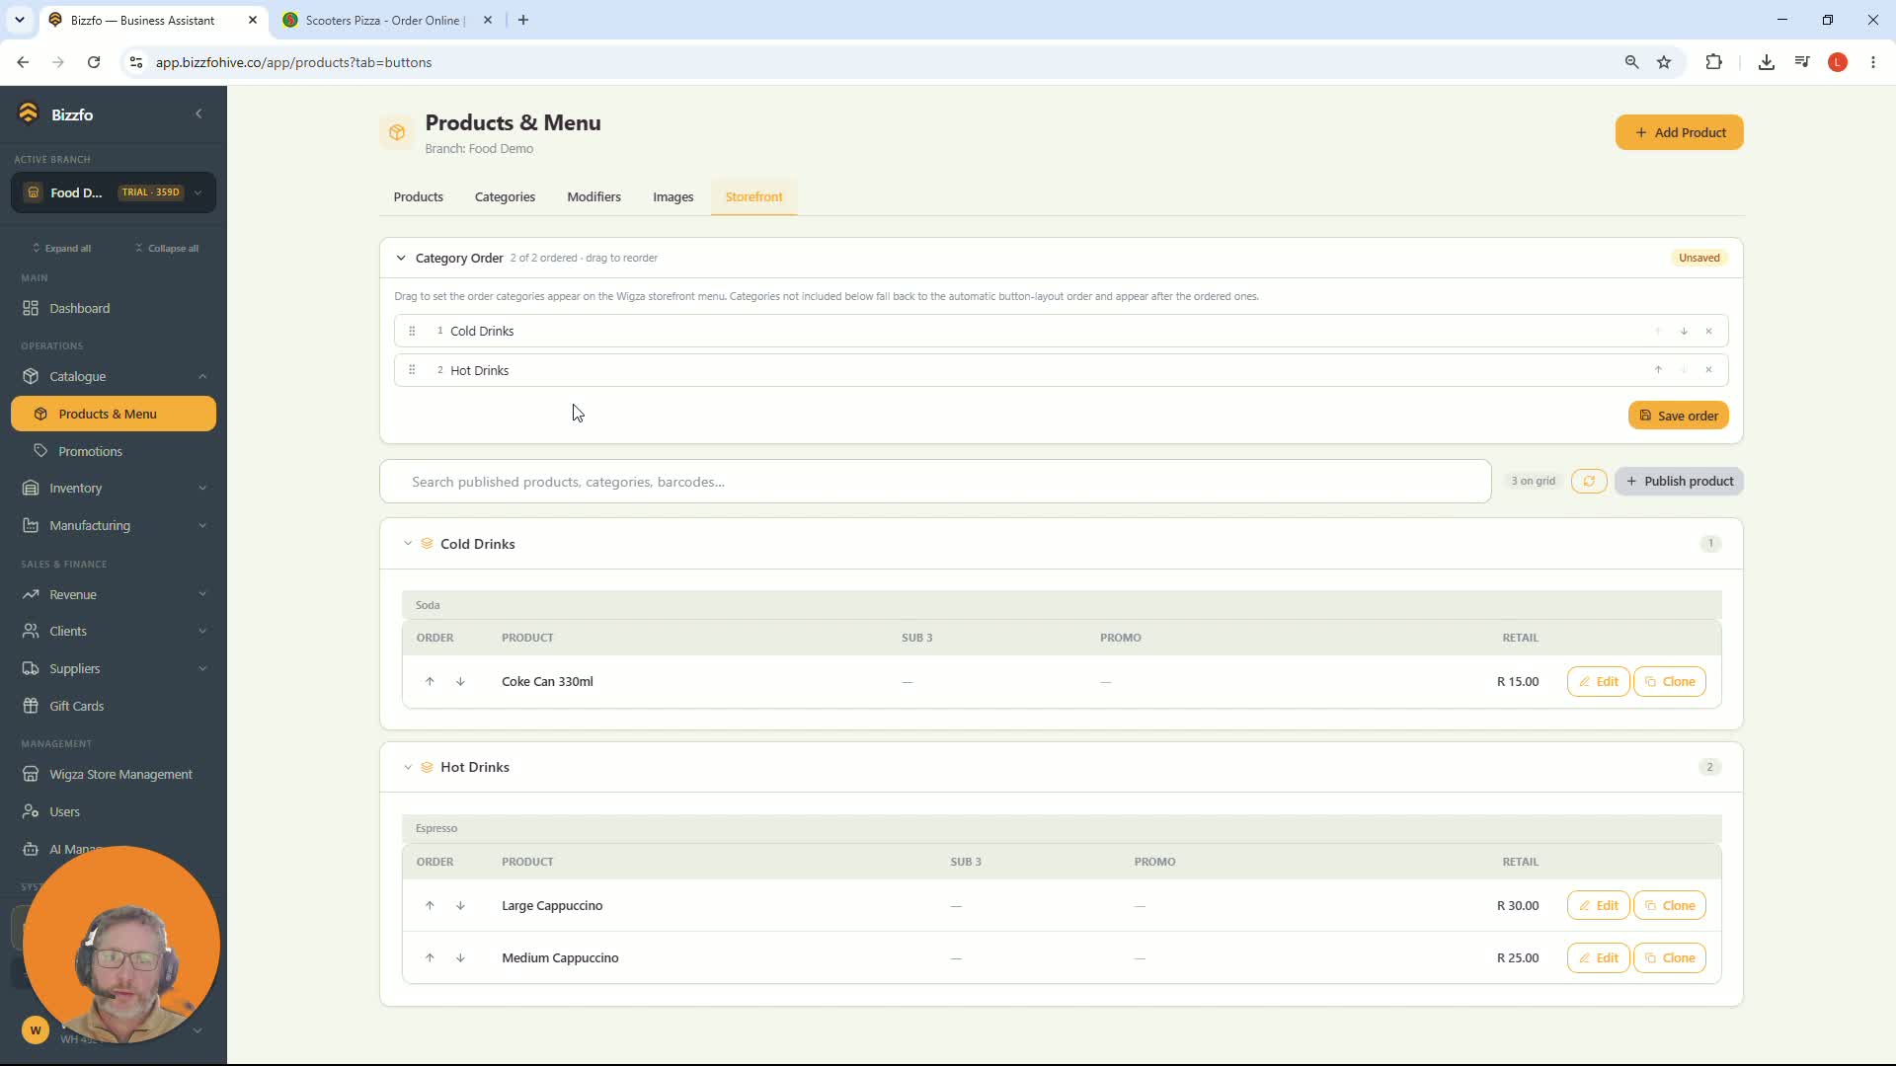Edit the Large Cappuccino product
Viewport: 1896px width, 1066px height.
pyautogui.click(x=1598, y=905)
